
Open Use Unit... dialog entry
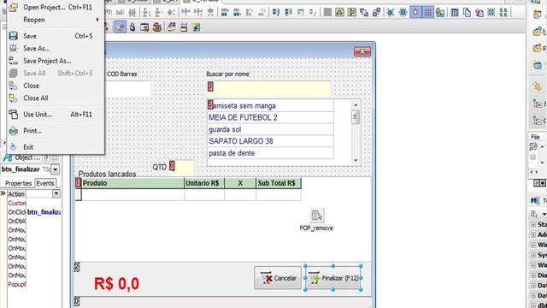click(56, 114)
